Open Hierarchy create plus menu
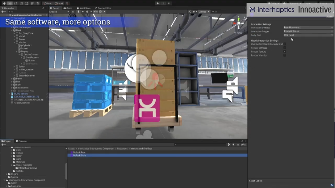 pyautogui.click(x=3, y=12)
